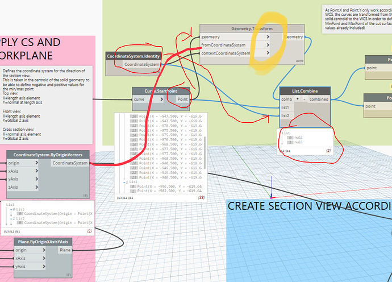Select Point row X = -982.500
The image size is (392, 282).
(166, 191)
